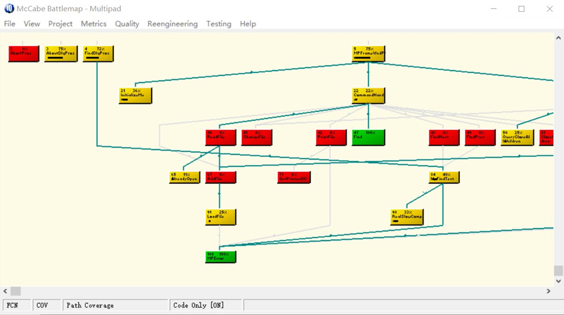Image resolution: width=564 pixels, height=315 pixels.
Task: Select the green MPError node
Action: click(x=221, y=257)
